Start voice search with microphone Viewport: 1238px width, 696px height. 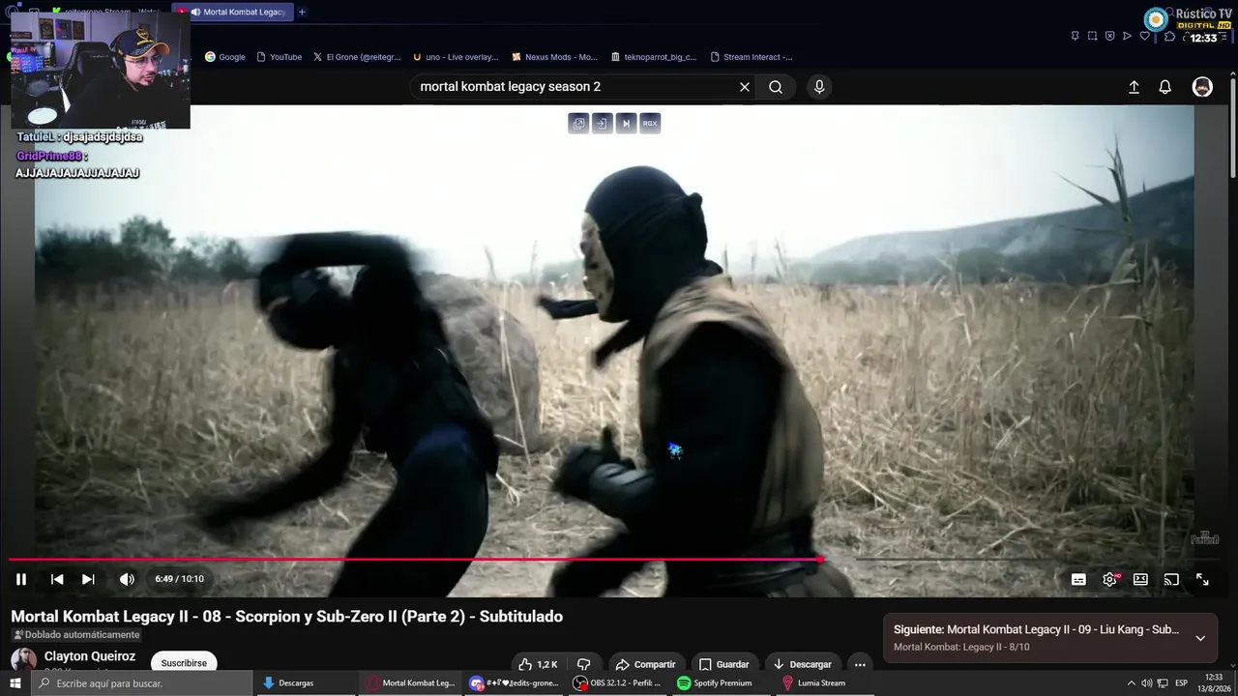(x=819, y=87)
